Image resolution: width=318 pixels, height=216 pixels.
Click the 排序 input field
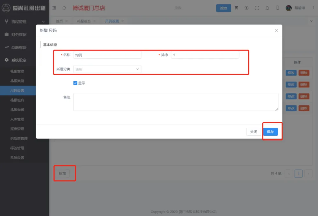205,55
